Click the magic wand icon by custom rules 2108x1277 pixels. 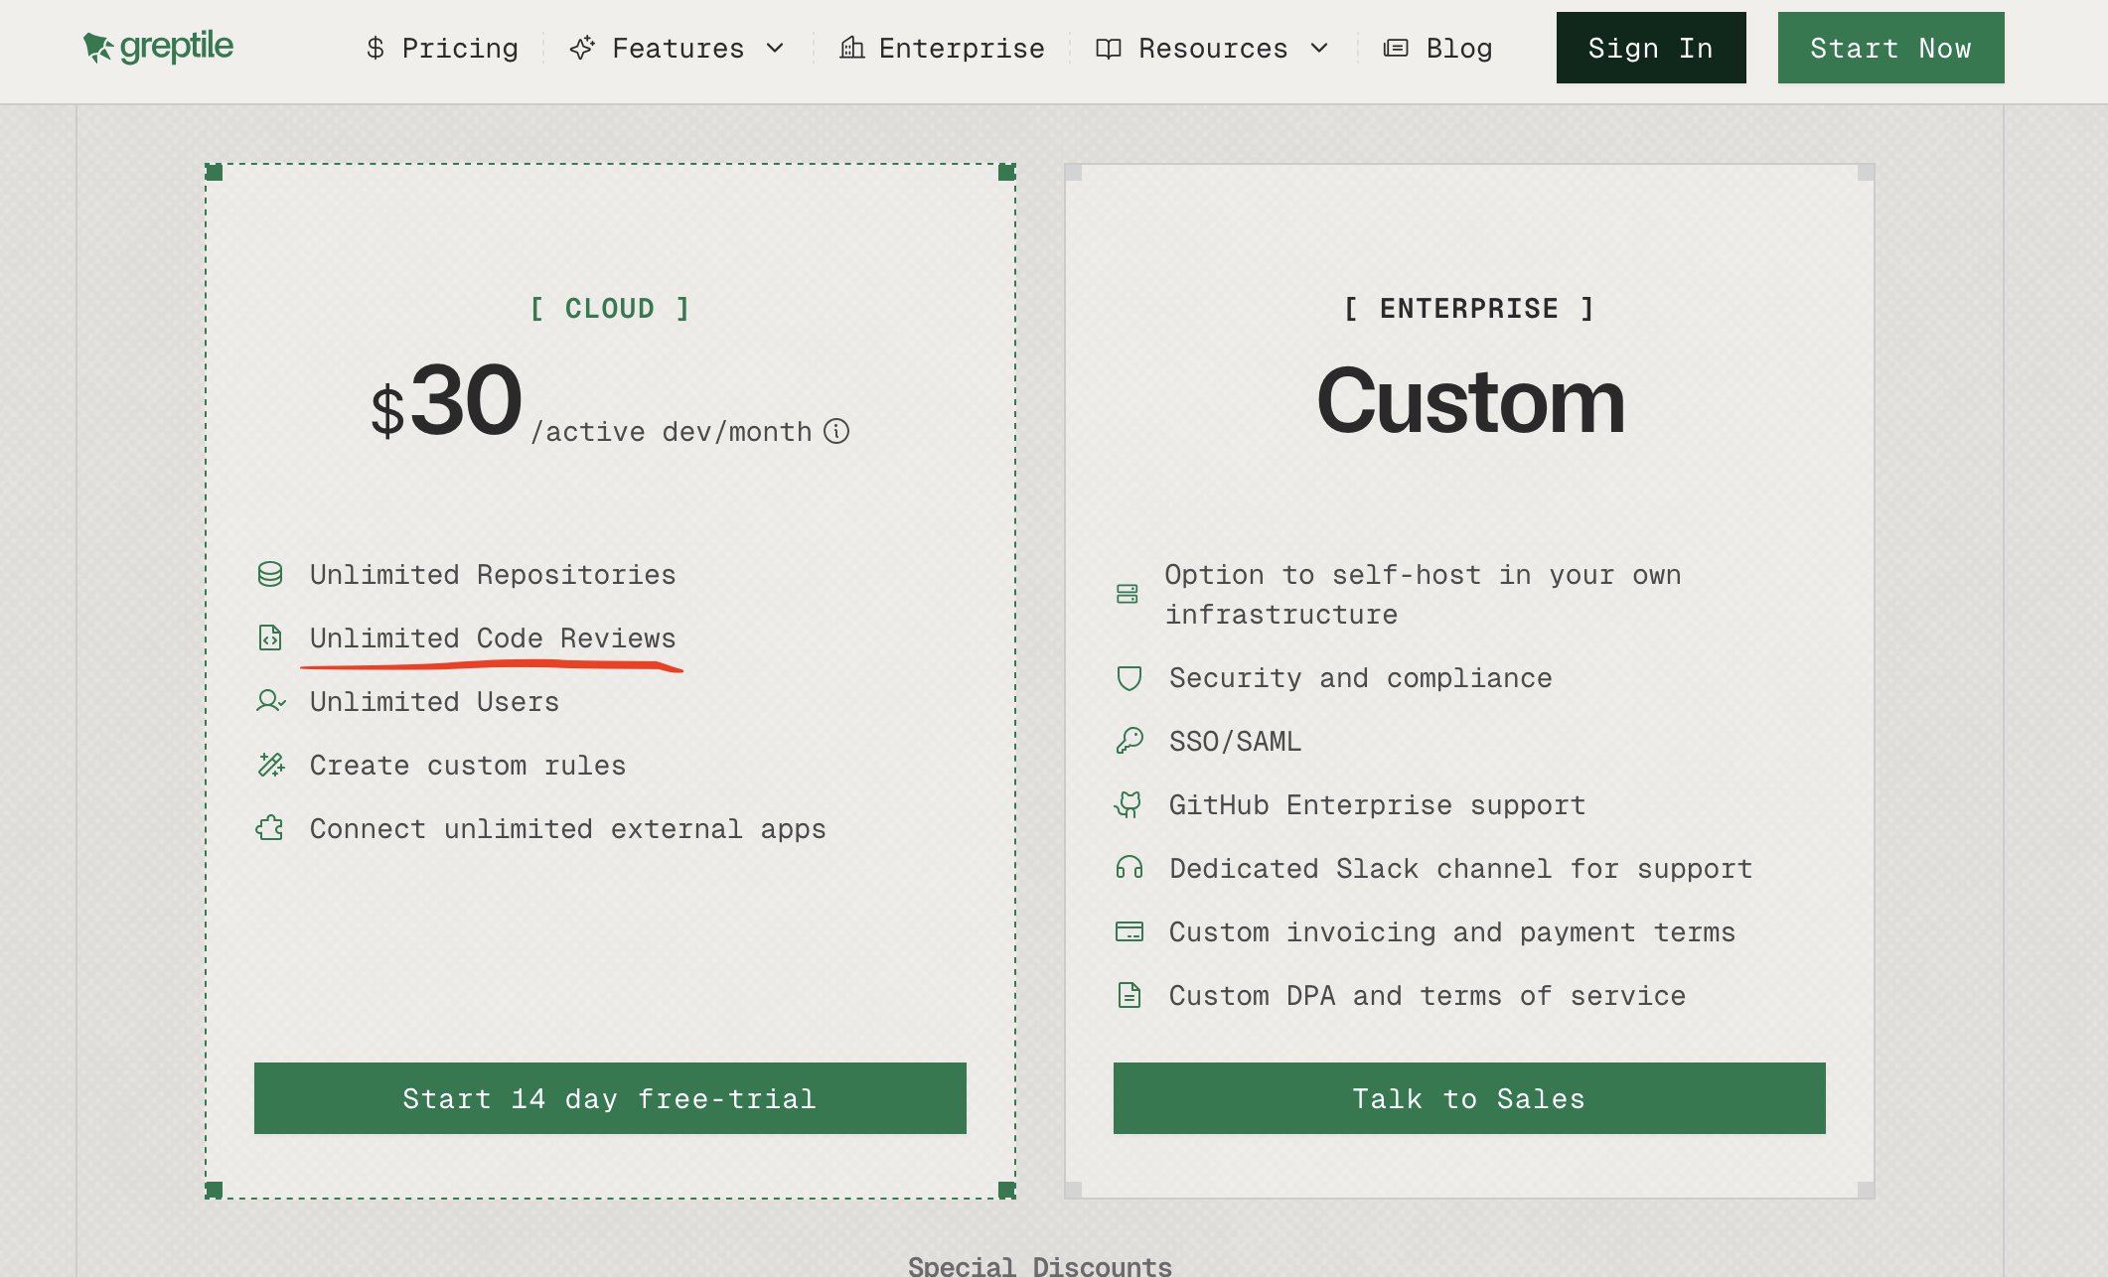[x=270, y=765]
